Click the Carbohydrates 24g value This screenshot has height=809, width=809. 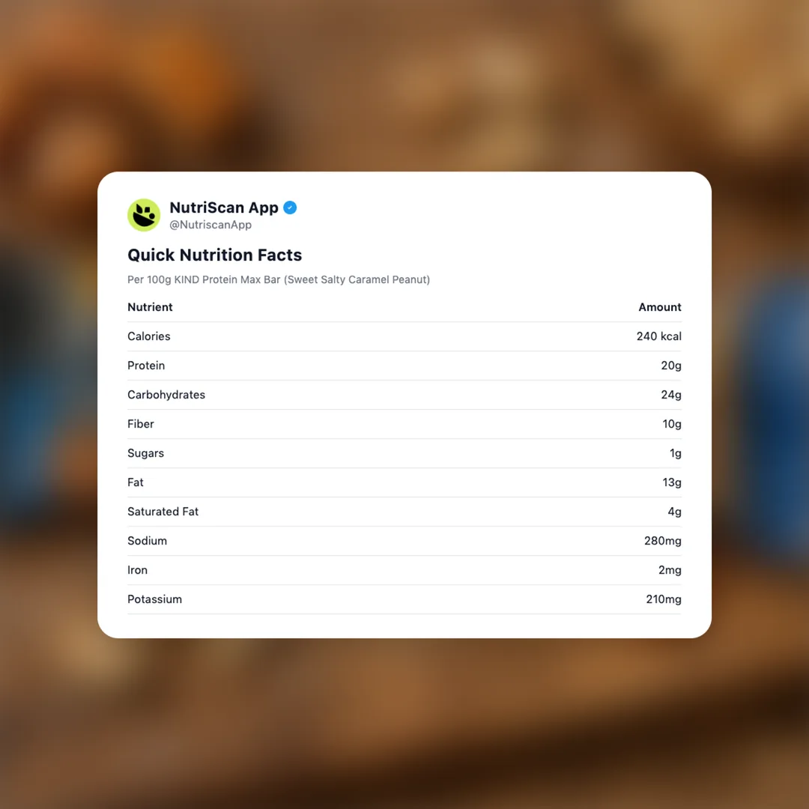(670, 395)
